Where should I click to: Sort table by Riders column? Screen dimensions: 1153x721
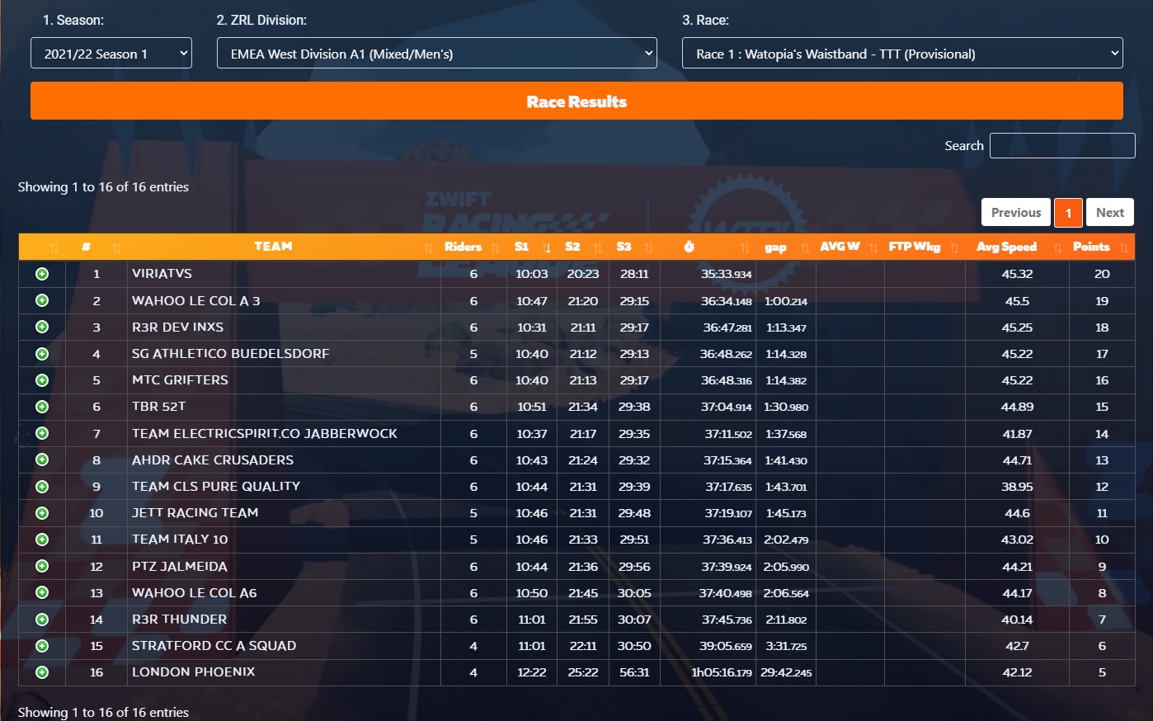(x=473, y=247)
